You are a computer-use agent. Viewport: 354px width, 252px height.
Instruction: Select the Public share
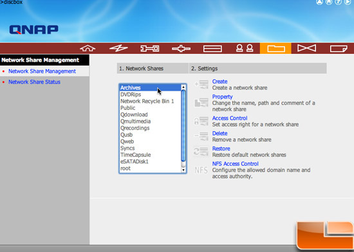click(151, 108)
